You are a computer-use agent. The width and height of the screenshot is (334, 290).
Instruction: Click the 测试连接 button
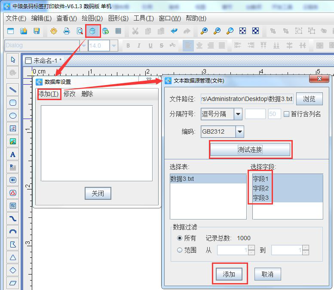coord(250,150)
